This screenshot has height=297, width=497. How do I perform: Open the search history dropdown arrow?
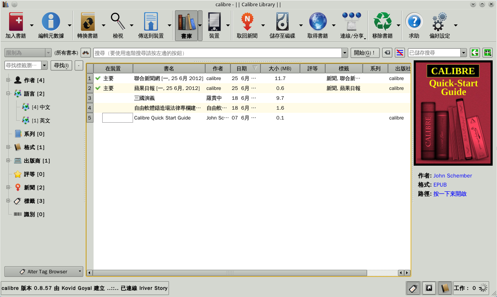coord(345,53)
